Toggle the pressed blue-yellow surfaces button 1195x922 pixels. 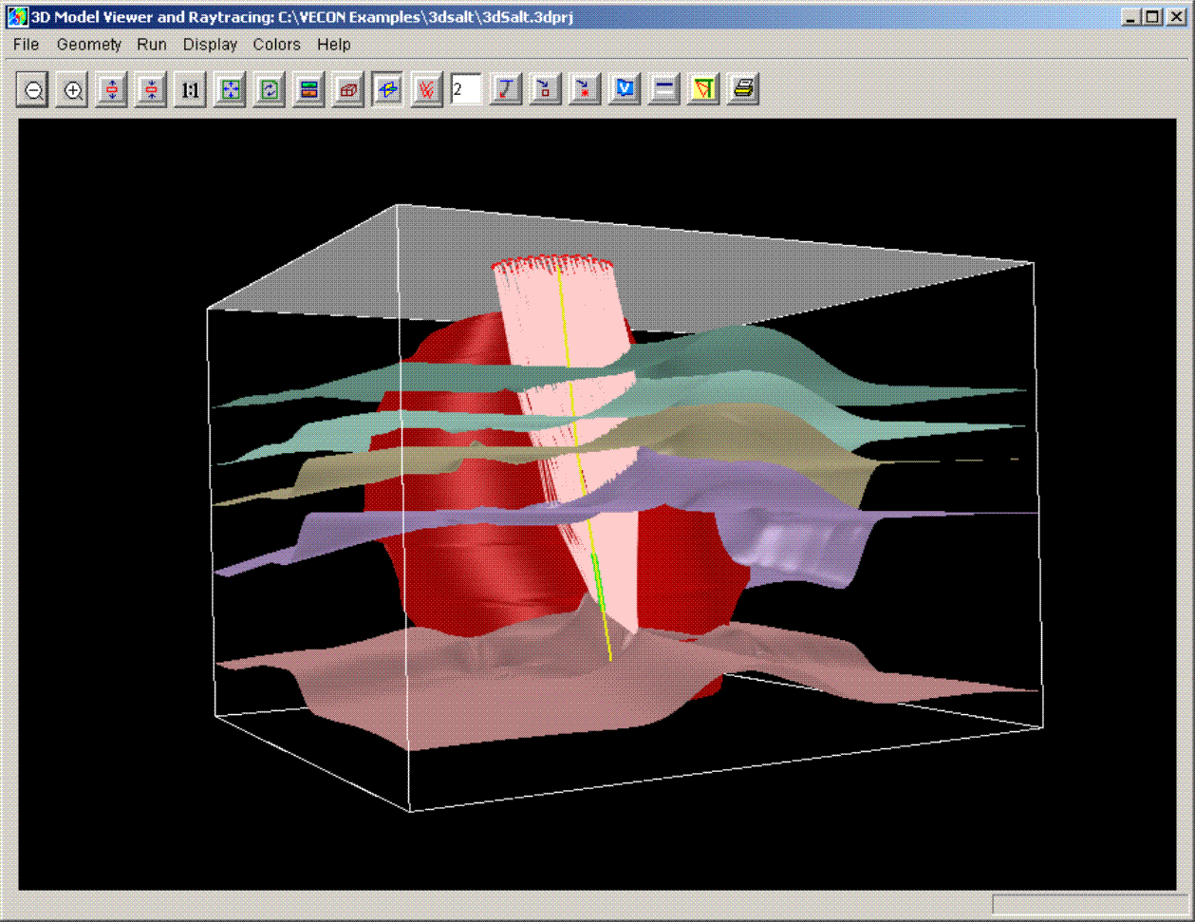click(x=387, y=90)
